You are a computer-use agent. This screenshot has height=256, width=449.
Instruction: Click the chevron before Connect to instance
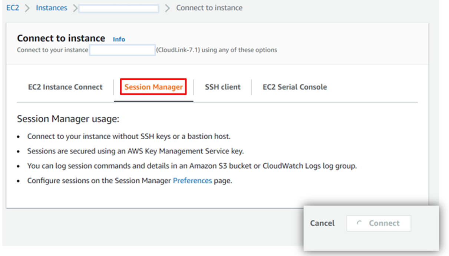click(x=168, y=7)
